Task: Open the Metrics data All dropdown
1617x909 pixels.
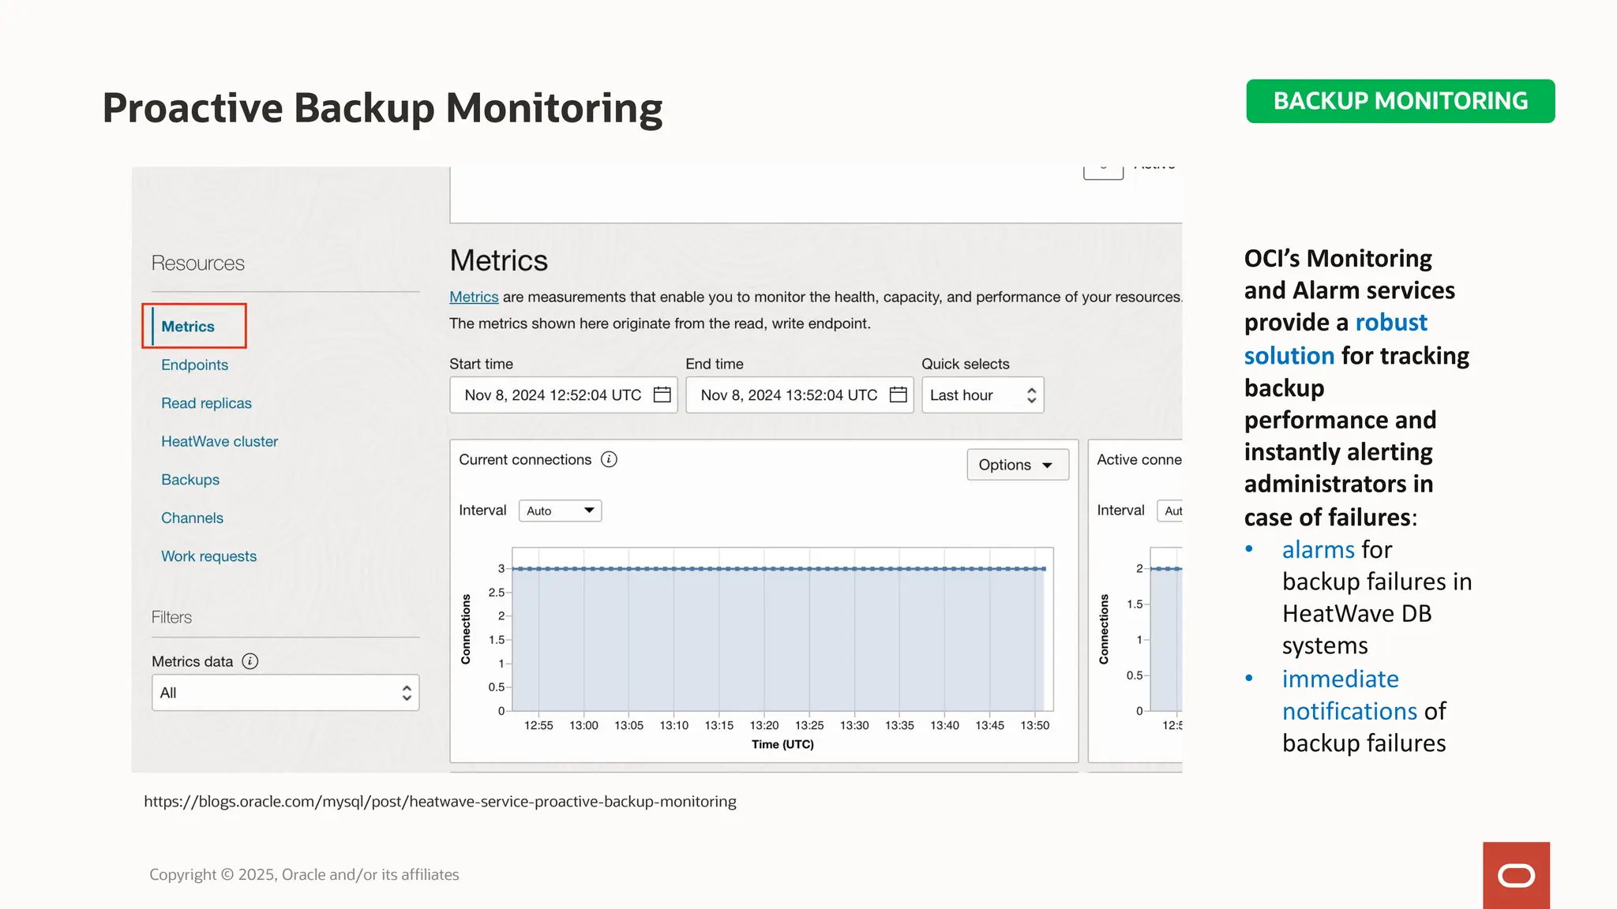Action: [x=285, y=693]
